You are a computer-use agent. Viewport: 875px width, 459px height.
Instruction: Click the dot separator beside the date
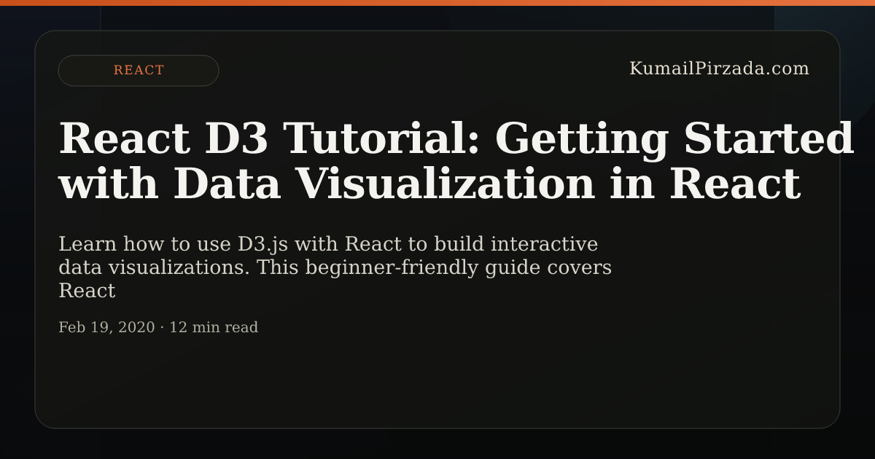click(x=161, y=327)
